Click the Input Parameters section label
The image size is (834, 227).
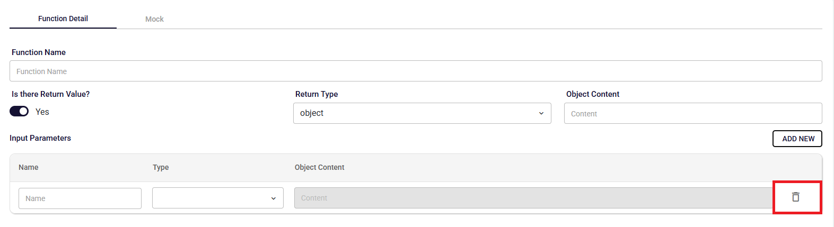pos(40,138)
